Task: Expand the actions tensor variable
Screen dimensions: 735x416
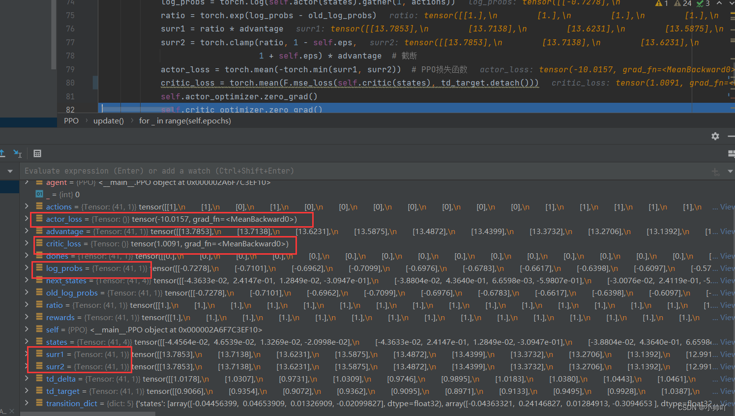Action: [27, 207]
